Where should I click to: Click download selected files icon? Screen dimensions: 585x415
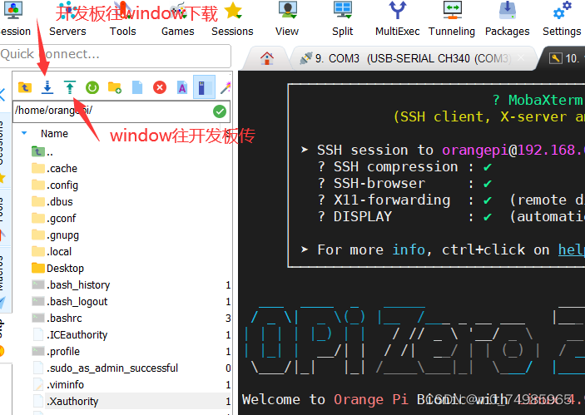[47, 87]
